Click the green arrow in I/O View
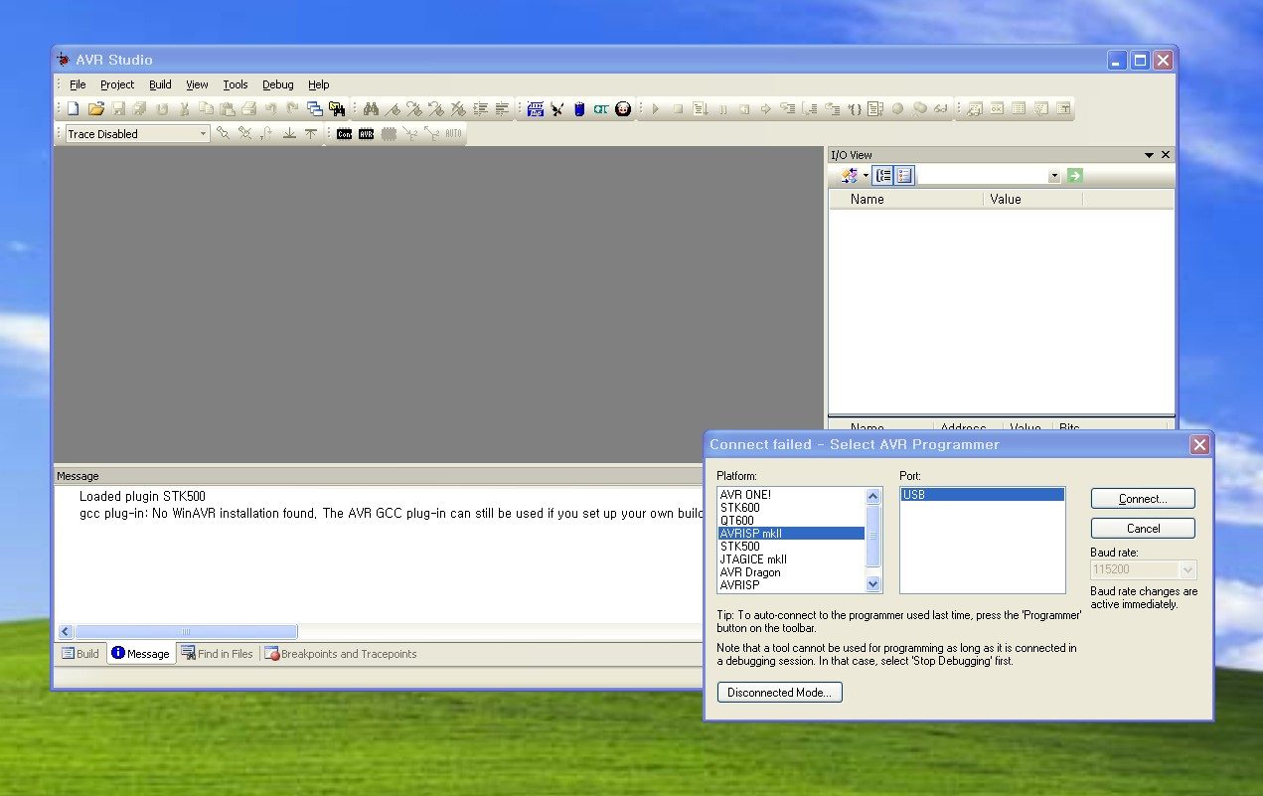Image resolution: width=1263 pixels, height=796 pixels. point(1074,176)
